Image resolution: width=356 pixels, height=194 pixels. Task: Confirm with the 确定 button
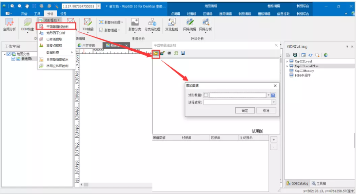pyautogui.click(x=245, y=110)
